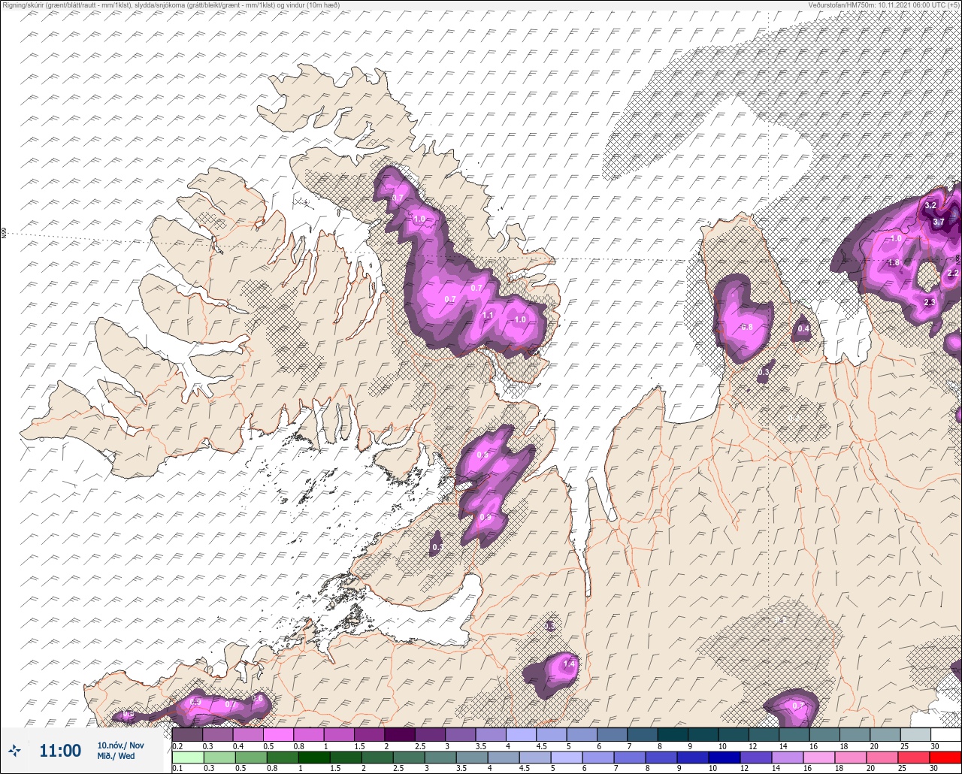Click the 11:00 forecast time label
962x774 pixels.
point(60,751)
